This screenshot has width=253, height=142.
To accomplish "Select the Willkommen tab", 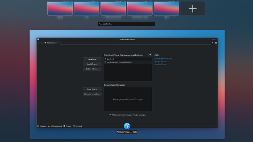I will pyautogui.click(x=52, y=43).
